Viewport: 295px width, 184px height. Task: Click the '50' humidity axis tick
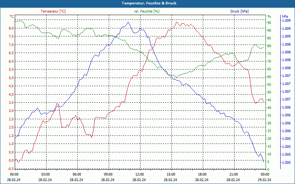tap(269, 92)
